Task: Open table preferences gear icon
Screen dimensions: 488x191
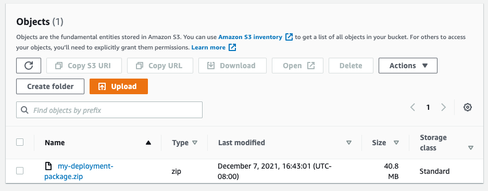Action: point(468,108)
